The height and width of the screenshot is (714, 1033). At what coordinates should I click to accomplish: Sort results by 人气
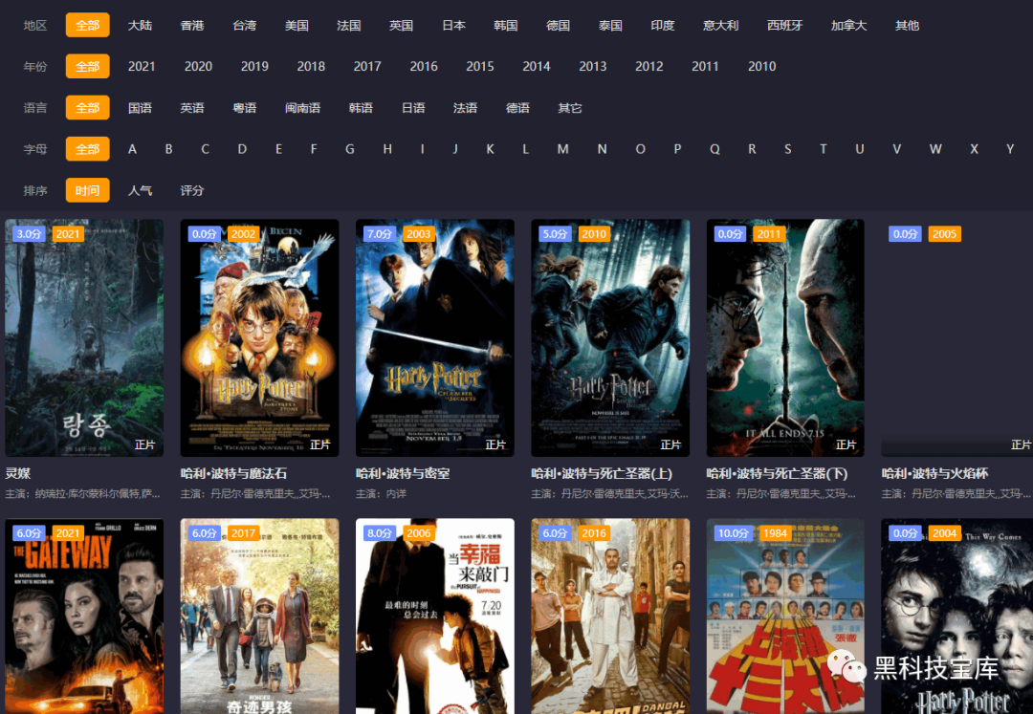point(140,191)
